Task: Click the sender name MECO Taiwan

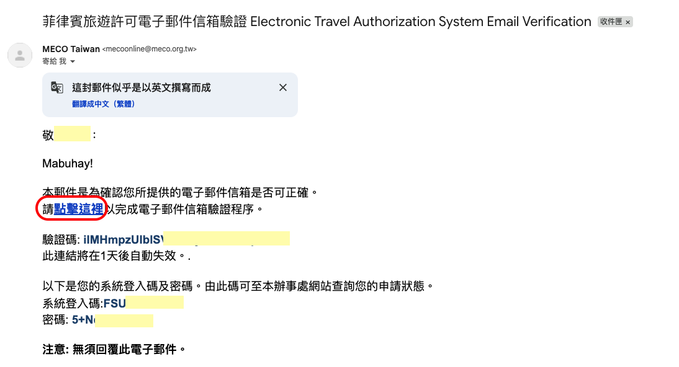Action: point(71,49)
